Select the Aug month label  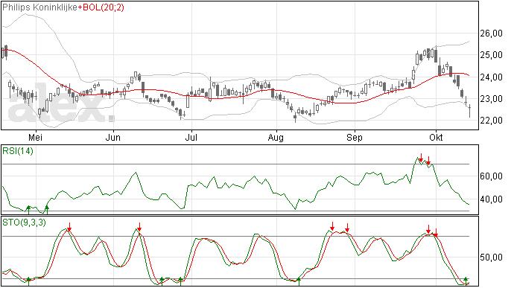pos(276,137)
